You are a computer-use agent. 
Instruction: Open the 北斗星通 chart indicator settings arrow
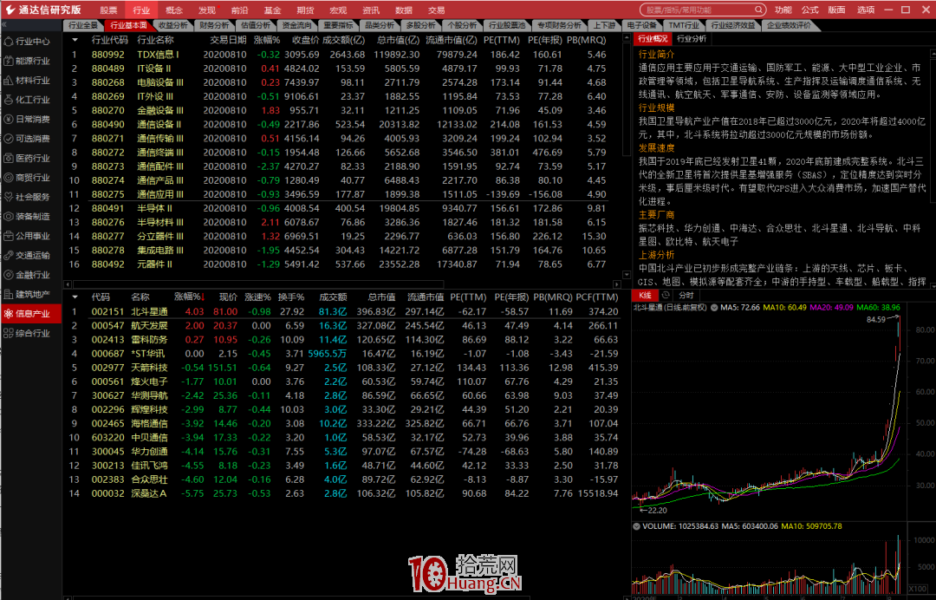(714, 308)
